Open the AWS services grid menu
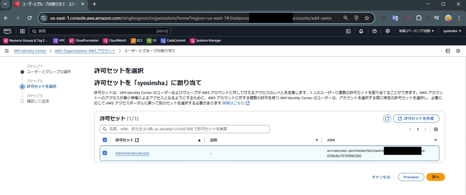Screen dimensions: 466x195 pos(22,31)
